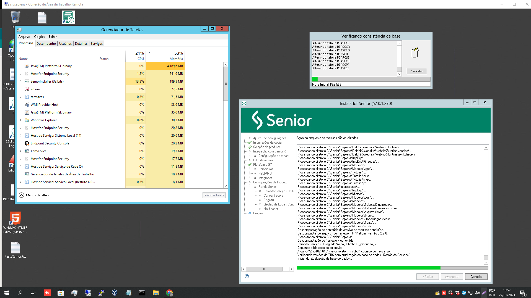Select Progresso step in installer tree
The image size is (531, 298).
click(x=260, y=213)
